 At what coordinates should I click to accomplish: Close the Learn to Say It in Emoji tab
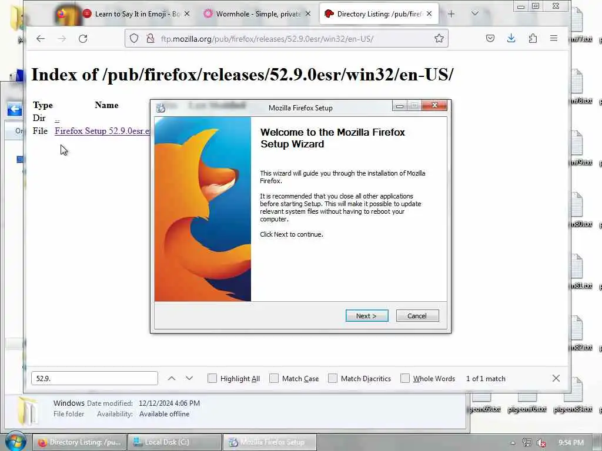tap(187, 14)
